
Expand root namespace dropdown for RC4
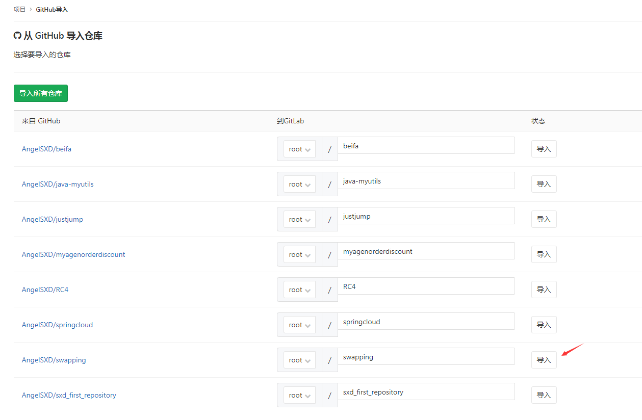coord(299,290)
